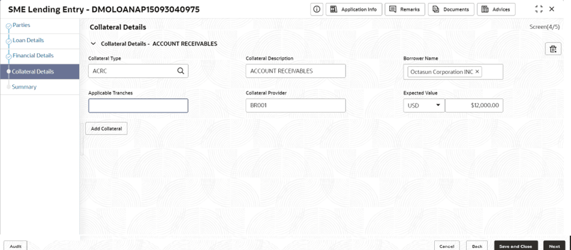Go to Loan Details step
Viewport: 571px width, 250px height.
[28, 41]
